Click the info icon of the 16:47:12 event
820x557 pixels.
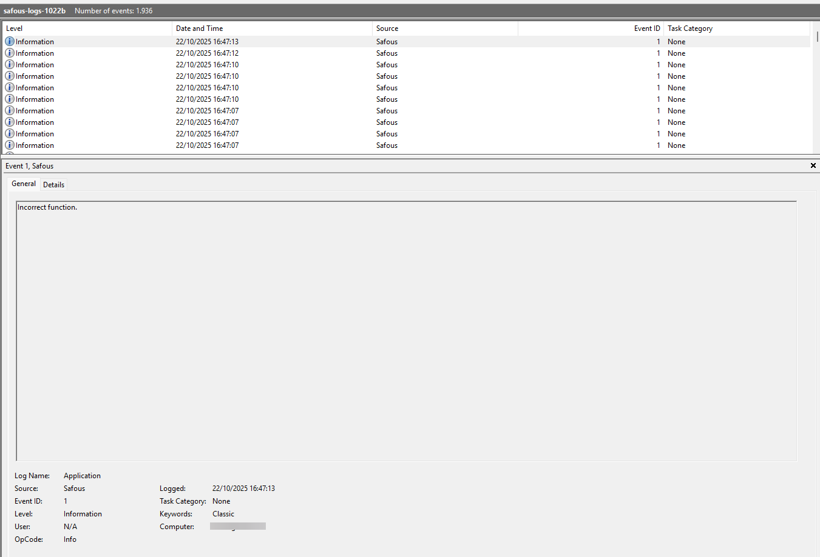click(x=10, y=53)
